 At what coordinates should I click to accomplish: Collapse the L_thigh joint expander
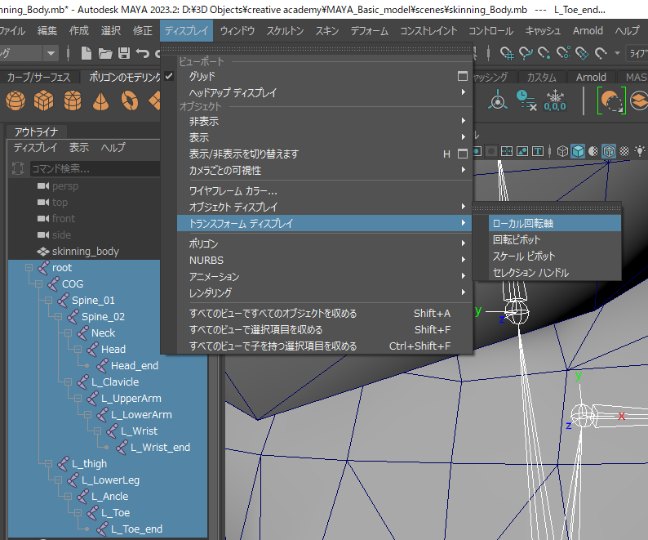[48, 463]
